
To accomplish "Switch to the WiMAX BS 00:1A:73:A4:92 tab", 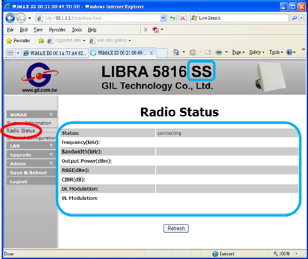I will point(55,53).
